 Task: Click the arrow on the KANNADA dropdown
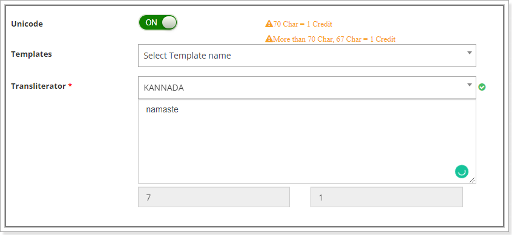tap(470, 85)
